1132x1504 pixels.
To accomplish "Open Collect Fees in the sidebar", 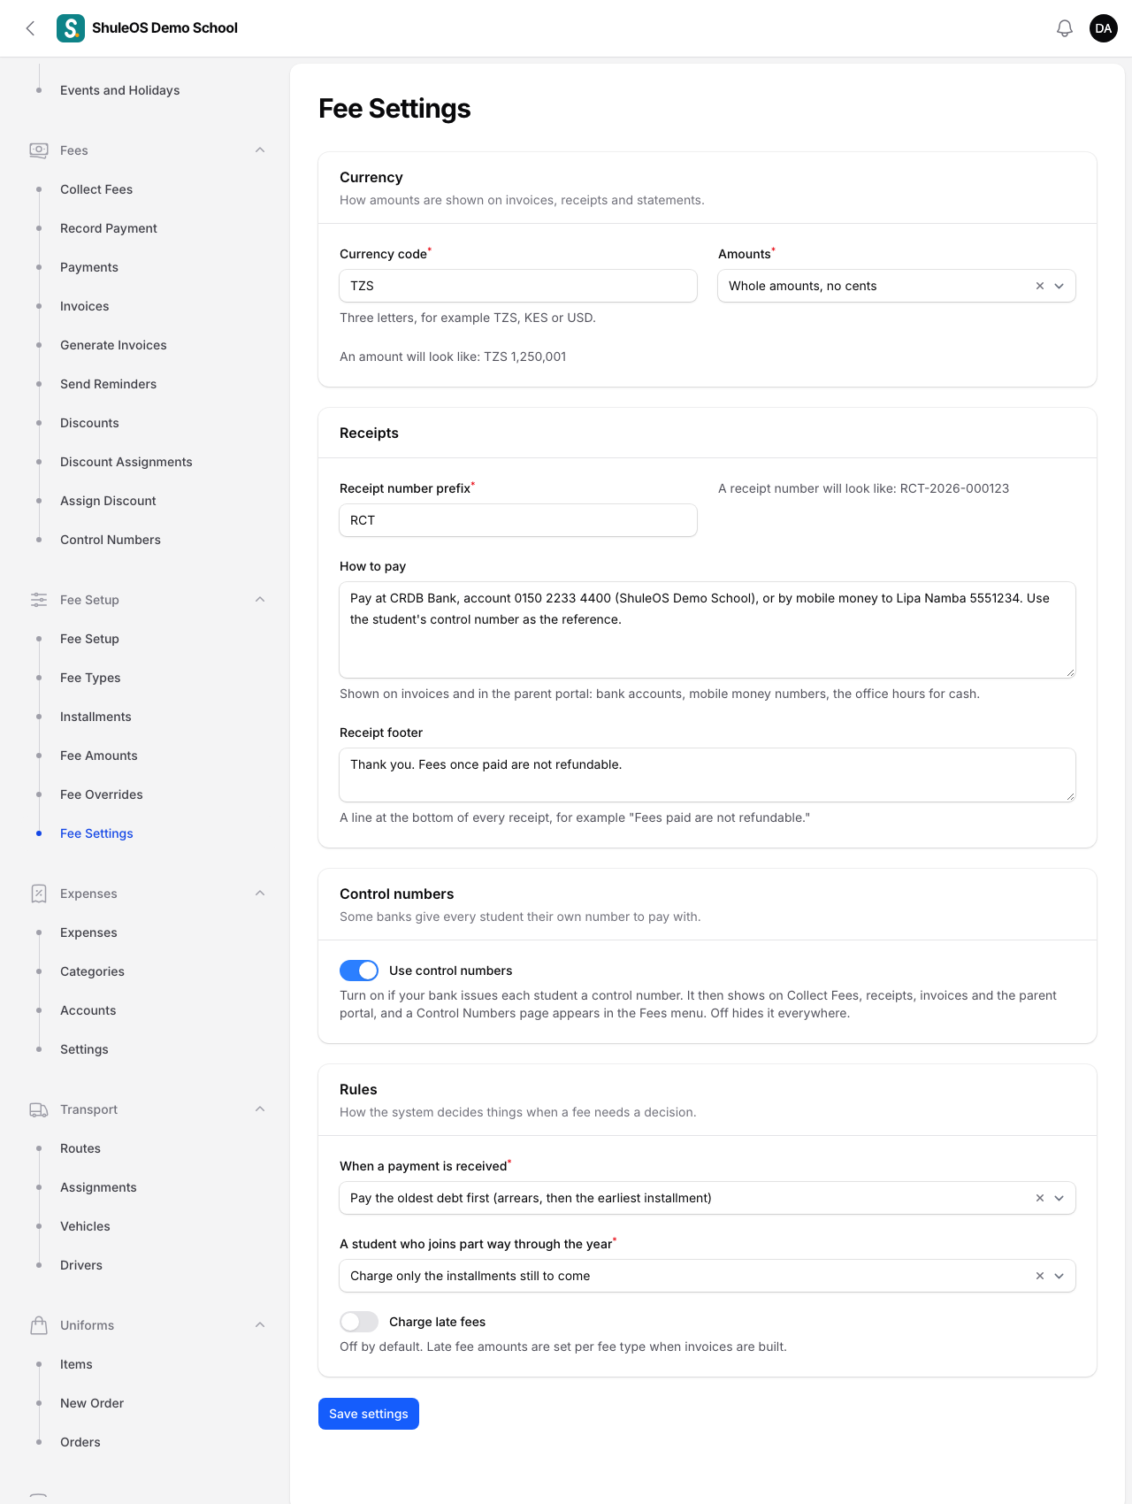I will click(x=96, y=189).
